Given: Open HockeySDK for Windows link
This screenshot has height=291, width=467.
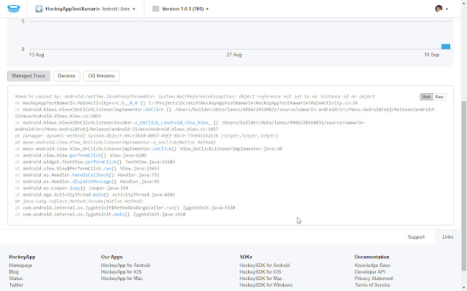Looking at the screenshot, I should 266,284.
